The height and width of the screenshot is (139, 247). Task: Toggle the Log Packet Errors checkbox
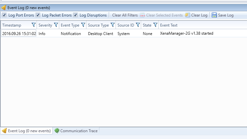pyautogui.click(x=38, y=15)
